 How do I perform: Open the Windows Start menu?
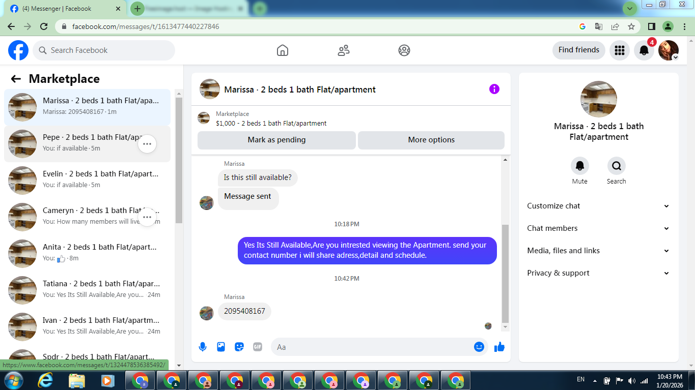tap(13, 380)
